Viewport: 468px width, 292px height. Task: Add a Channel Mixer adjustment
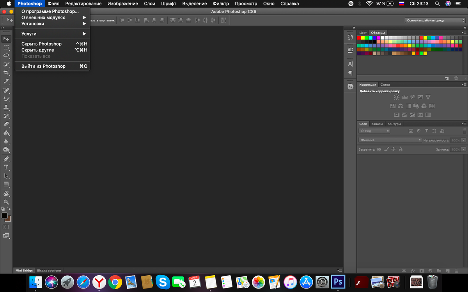coord(424,106)
